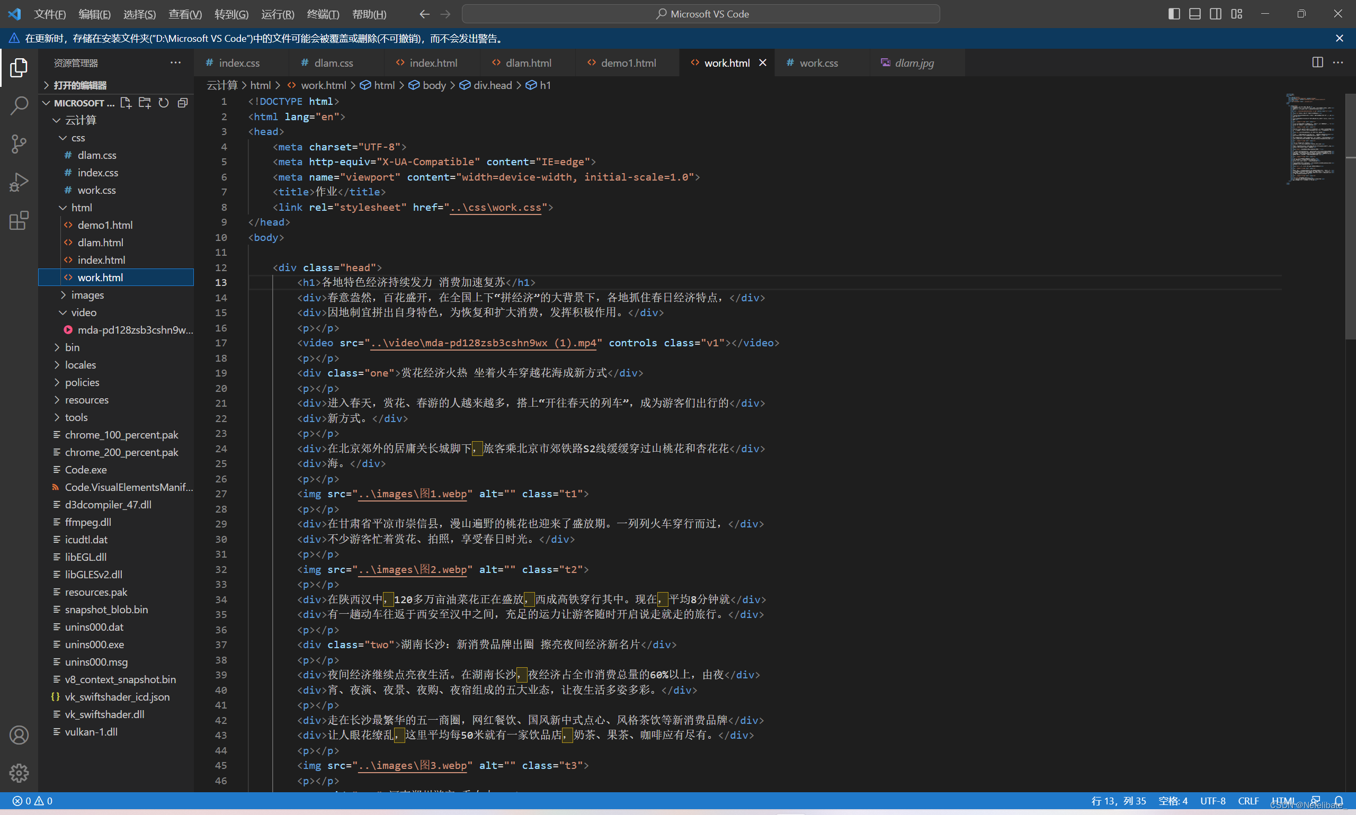Image resolution: width=1356 pixels, height=815 pixels.
Task: Go back in navigation history
Action: click(424, 14)
